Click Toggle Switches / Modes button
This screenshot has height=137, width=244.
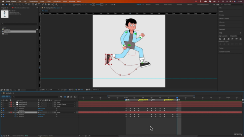pyautogui.click(x=45, y=136)
